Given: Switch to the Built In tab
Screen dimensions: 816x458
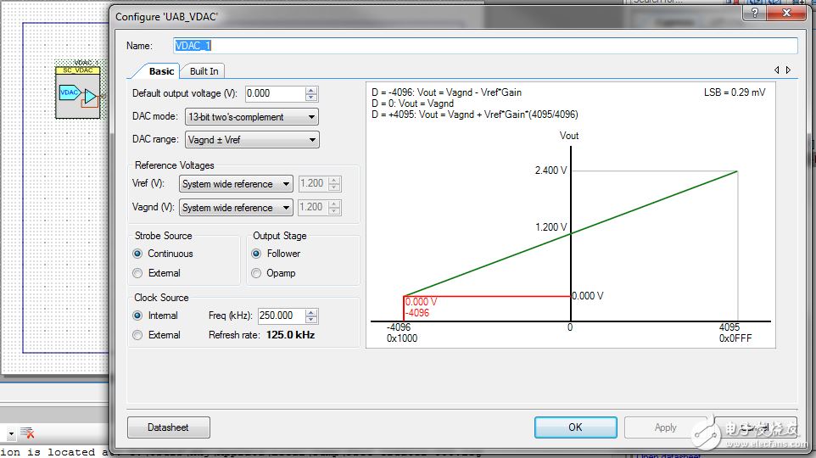Looking at the screenshot, I should (204, 71).
